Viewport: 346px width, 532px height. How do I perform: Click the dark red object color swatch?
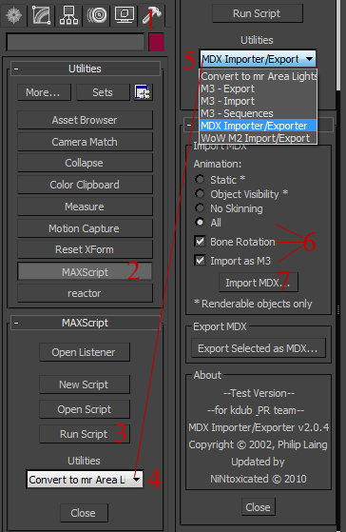[x=156, y=42]
